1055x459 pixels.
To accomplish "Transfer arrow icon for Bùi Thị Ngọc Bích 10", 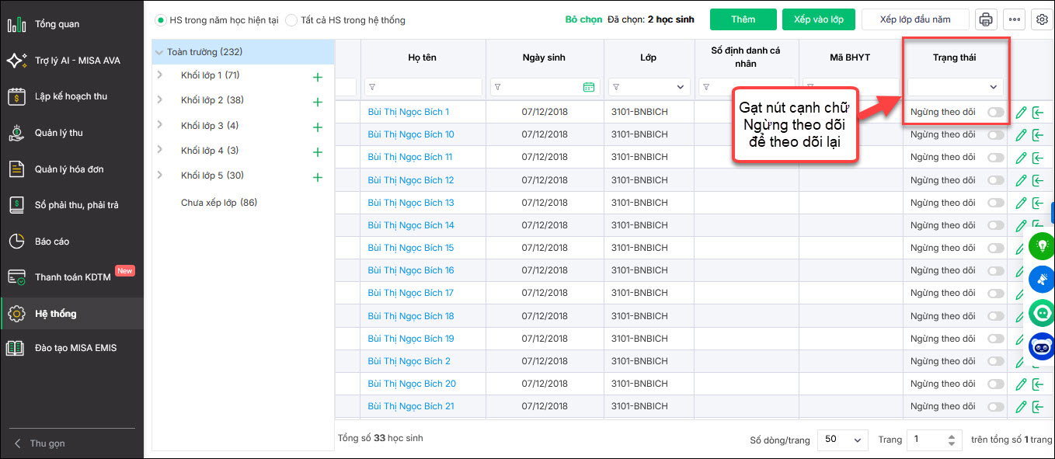I will pos(1038,135).
